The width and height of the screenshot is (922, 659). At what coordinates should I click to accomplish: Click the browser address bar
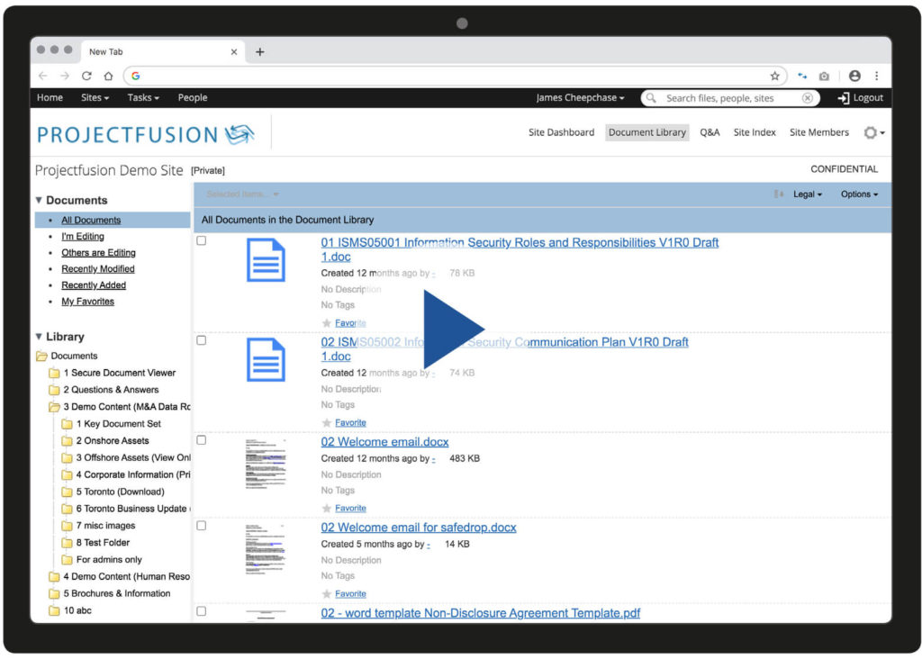tap(455, 76)
